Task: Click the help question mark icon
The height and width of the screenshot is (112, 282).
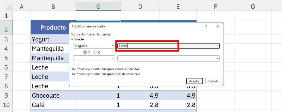Action: click(x=206, y=26)
